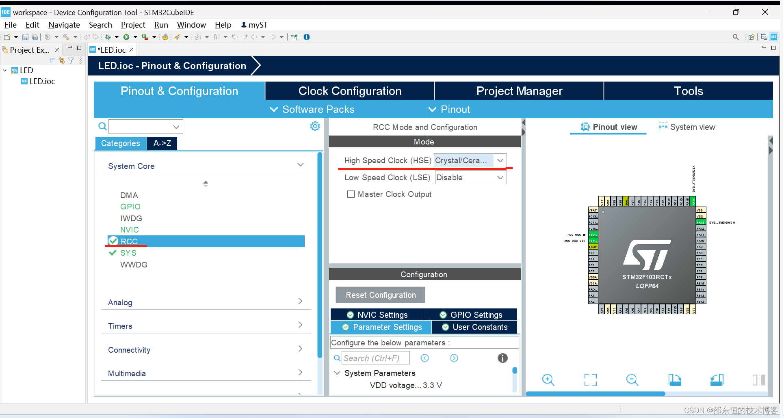Expand Software Packs menu

[312, 109]
